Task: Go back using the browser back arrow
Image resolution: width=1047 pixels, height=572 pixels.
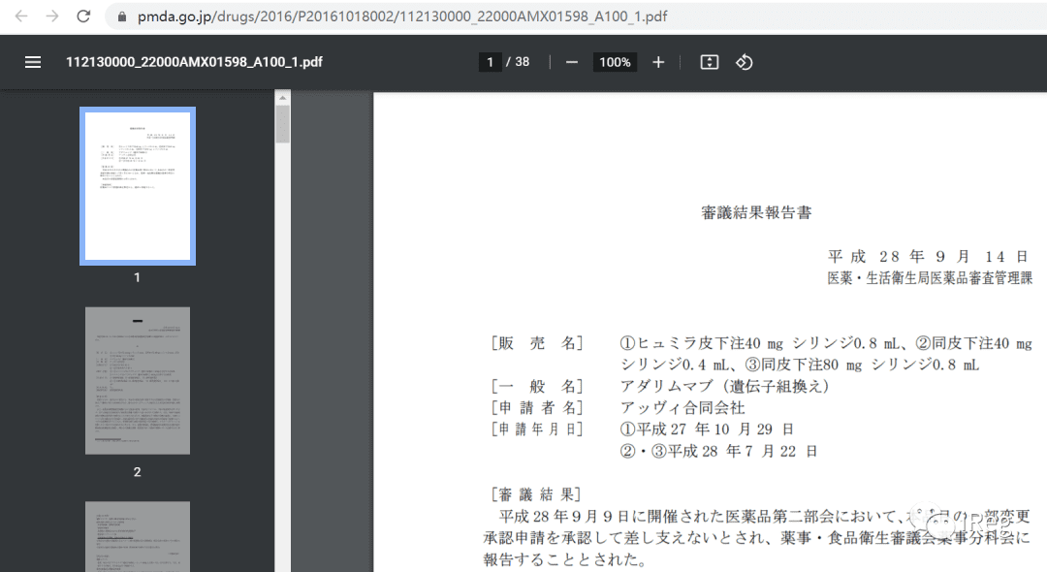Action: 21,16
